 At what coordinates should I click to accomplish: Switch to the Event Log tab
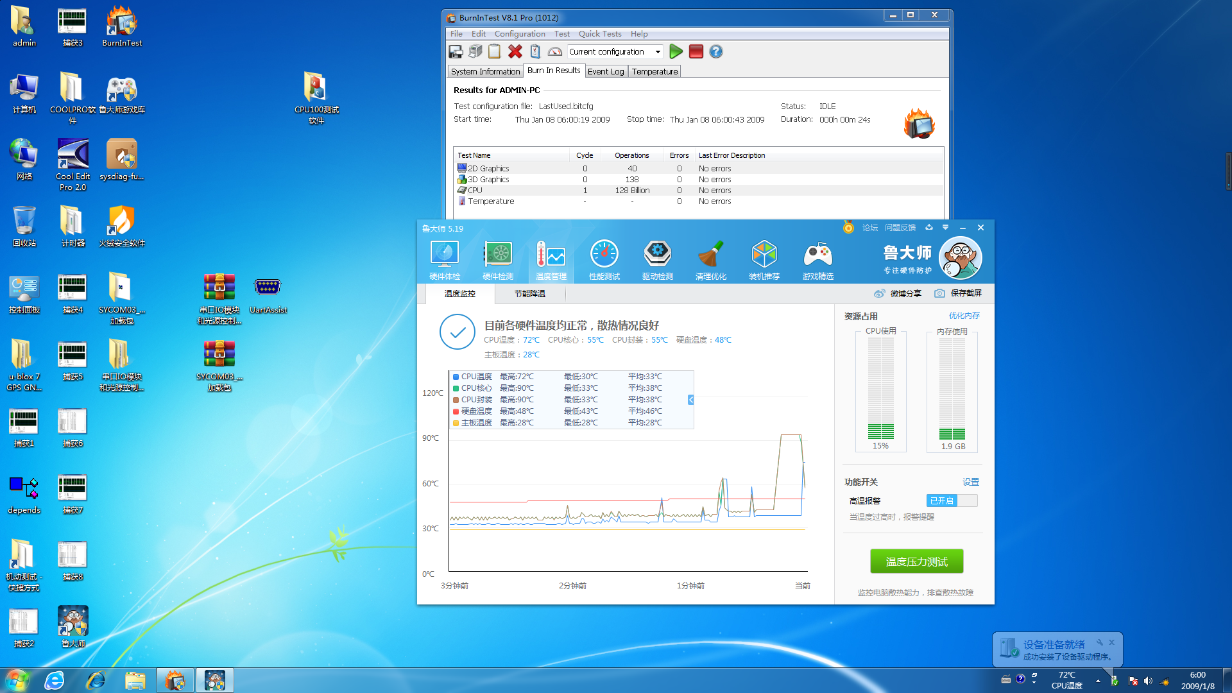pos(605,71)
